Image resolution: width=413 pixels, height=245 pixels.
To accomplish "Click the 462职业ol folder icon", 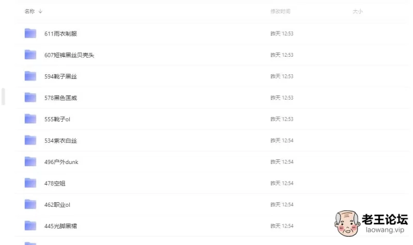I will click(x=30, y=205).
